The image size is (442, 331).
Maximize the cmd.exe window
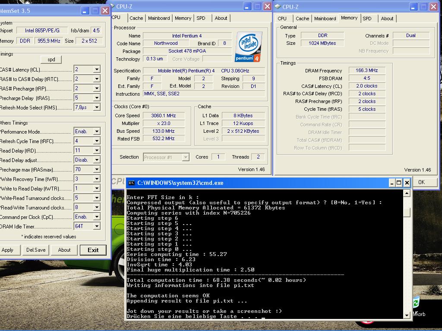tap(399, 183)
